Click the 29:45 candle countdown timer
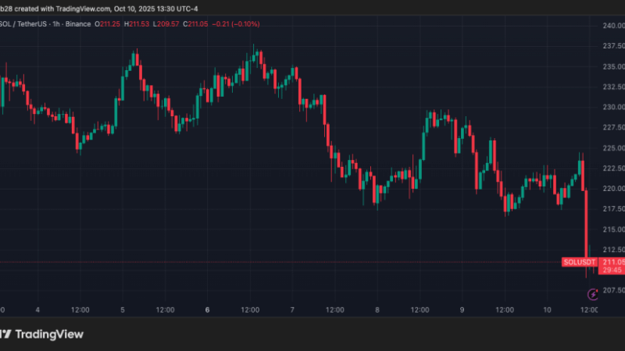 coord(612,271)
